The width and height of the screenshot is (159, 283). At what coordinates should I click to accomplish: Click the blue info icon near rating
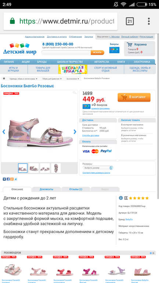coord(121,198)
